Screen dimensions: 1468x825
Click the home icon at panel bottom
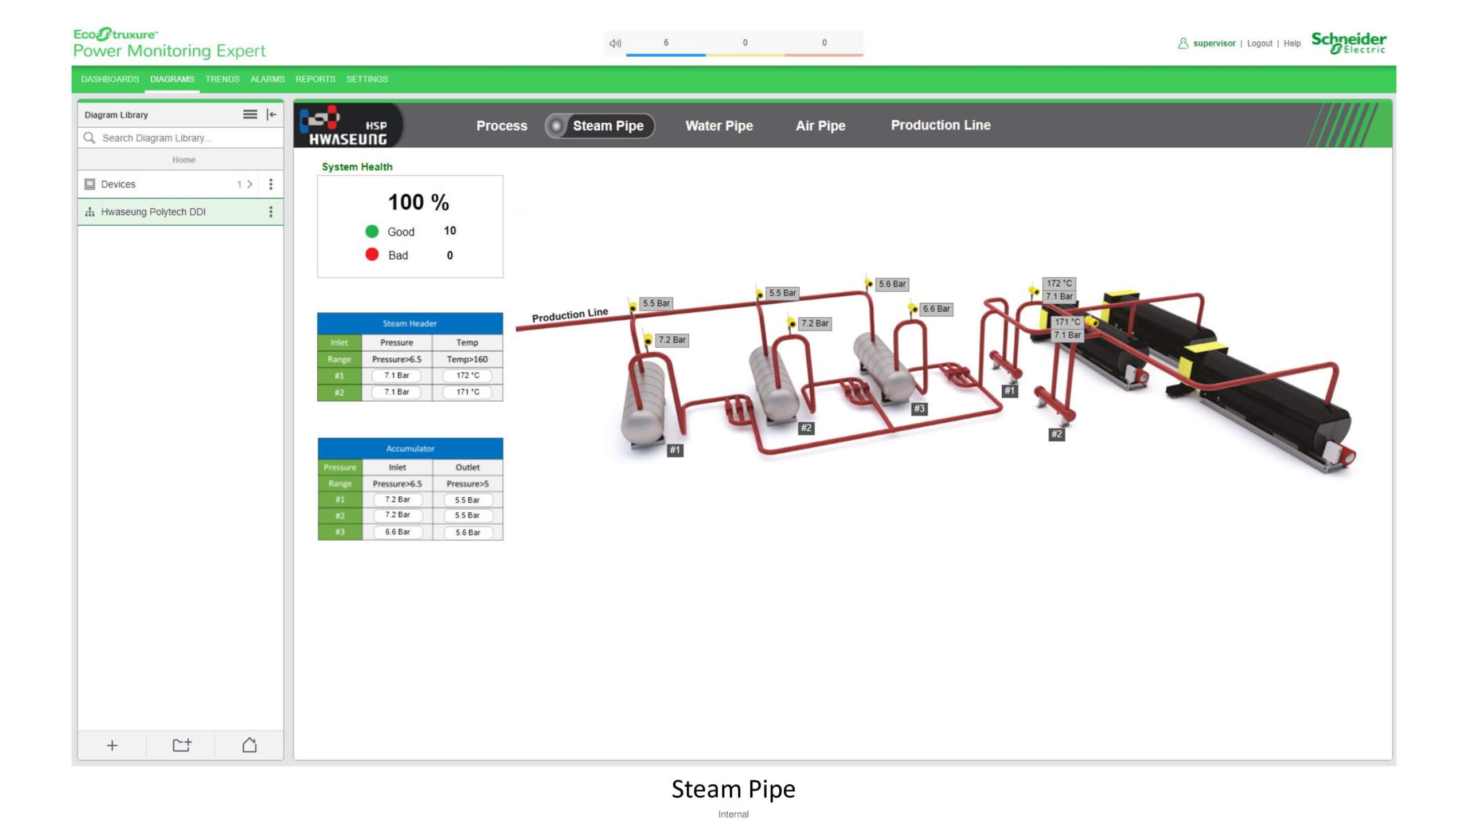(x=249, y=745)
